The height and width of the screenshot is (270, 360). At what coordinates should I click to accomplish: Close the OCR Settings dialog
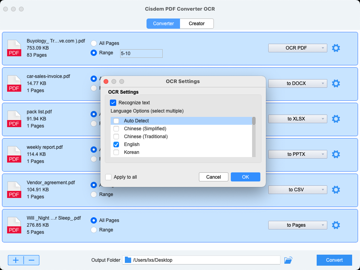pos(106,81)
